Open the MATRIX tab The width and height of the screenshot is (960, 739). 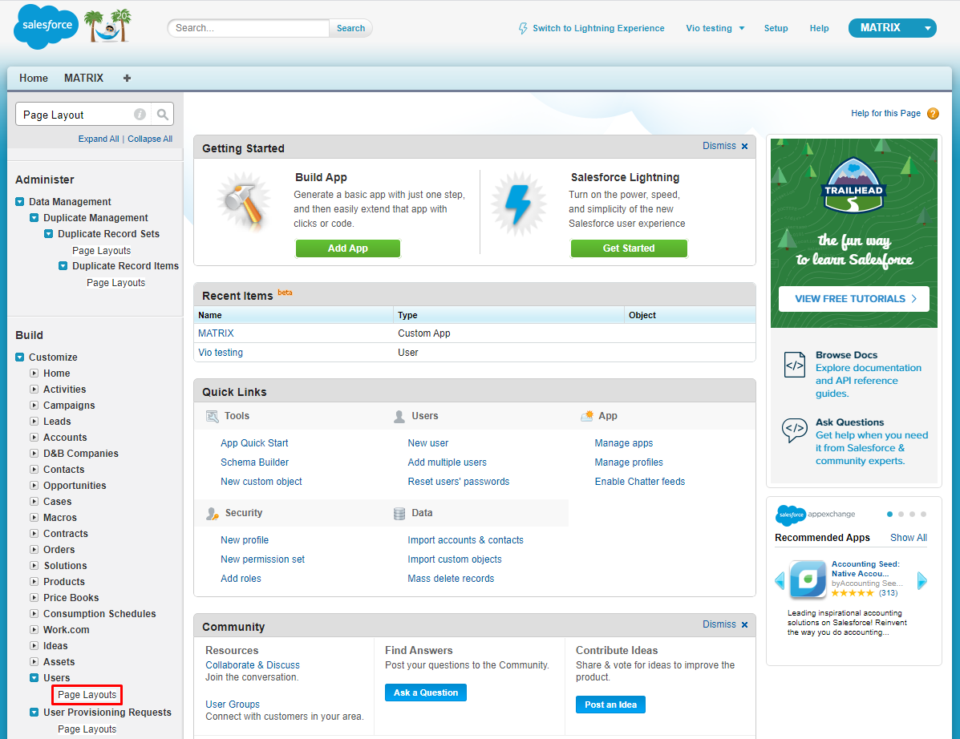click(84, 79)
